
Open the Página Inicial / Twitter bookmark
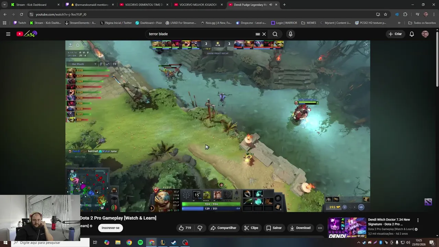[116, 23]
